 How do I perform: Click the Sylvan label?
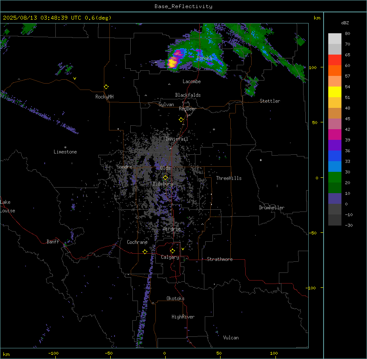(x=166, y=104)
